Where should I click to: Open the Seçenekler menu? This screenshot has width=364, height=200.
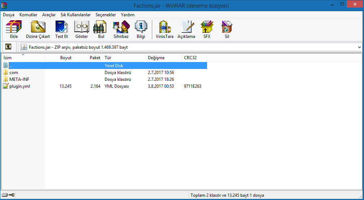(106, 15)
